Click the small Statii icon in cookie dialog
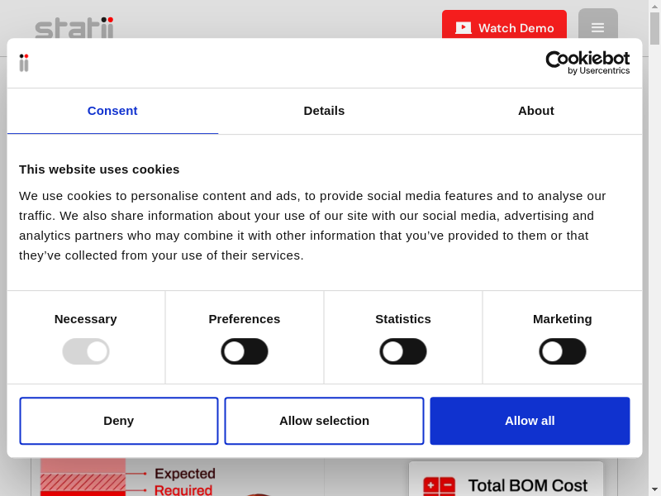This screenshot has height=496, width=661. click(24, 63)
